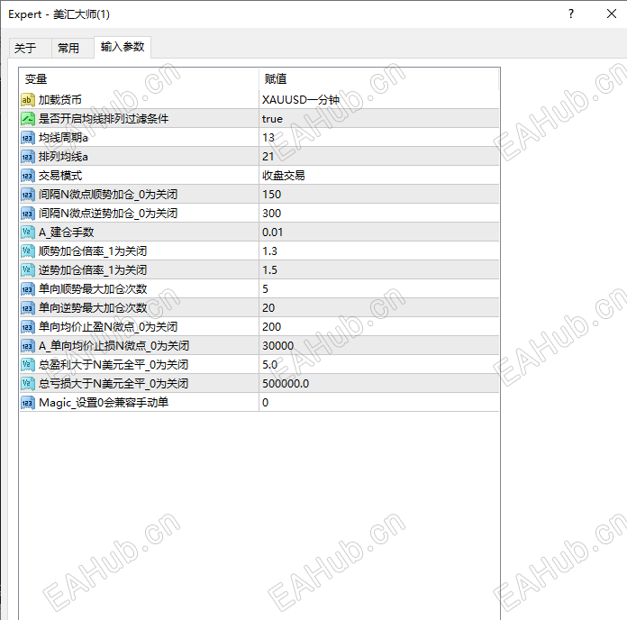Select the 单向顺势最大加仓次数 value 5

[x=379, y=288]
